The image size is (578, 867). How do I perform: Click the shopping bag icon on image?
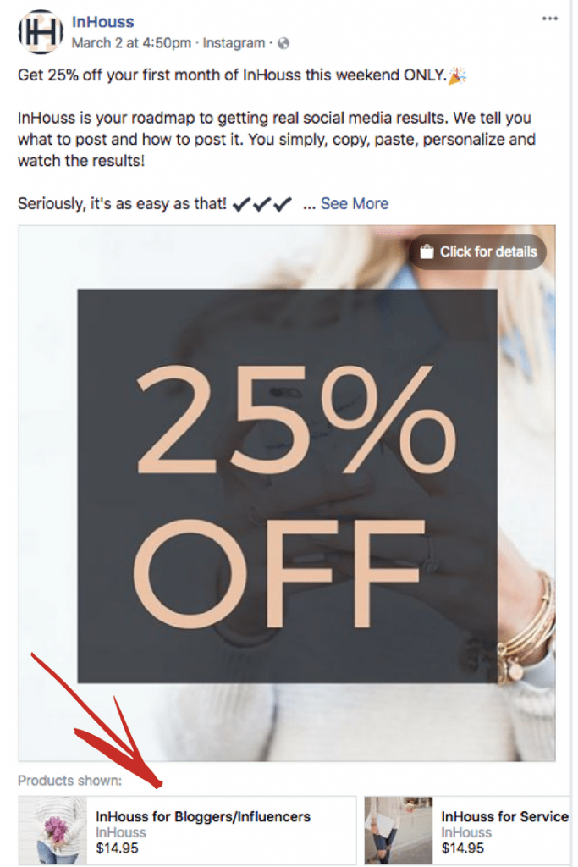point(427,251)
